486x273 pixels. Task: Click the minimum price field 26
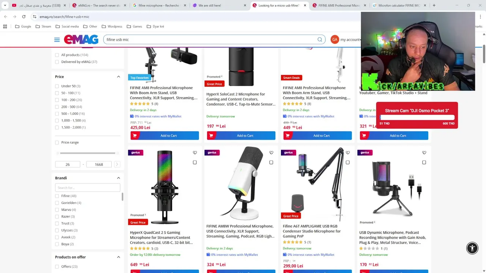[68, 164]
